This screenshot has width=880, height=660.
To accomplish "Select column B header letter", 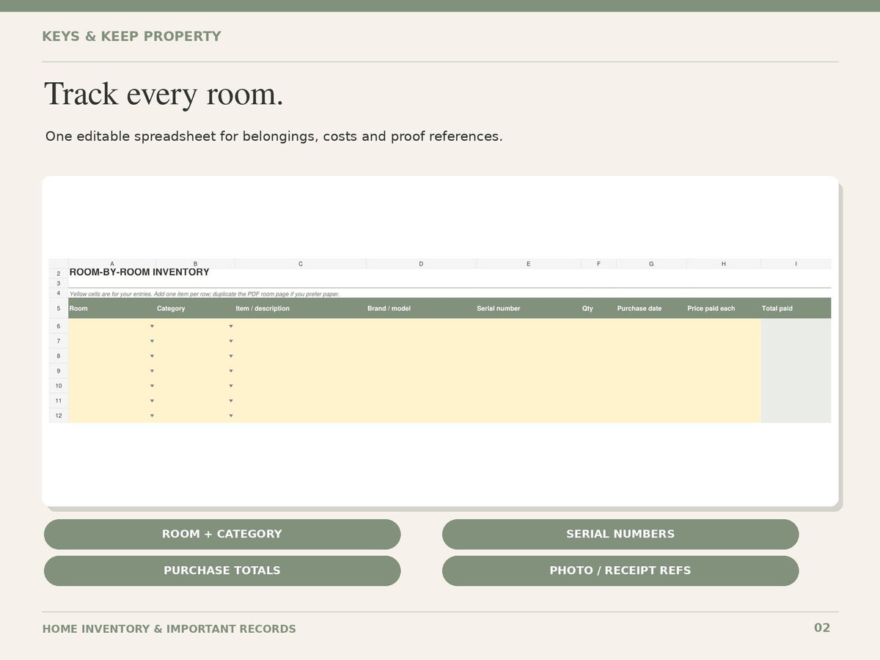I will pyautogui.click(x=195, y=264).
